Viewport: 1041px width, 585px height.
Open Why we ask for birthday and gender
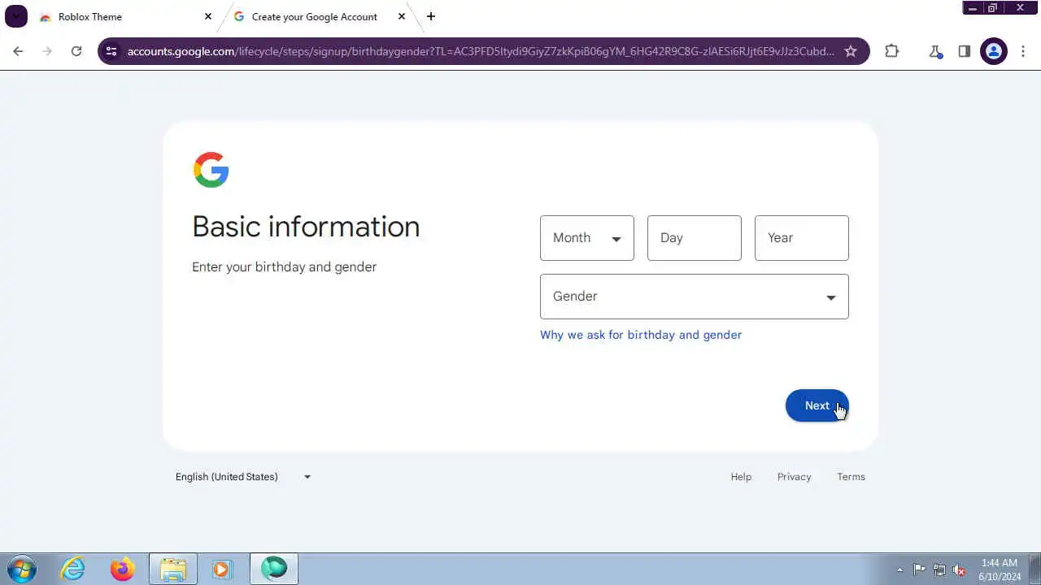641,335
